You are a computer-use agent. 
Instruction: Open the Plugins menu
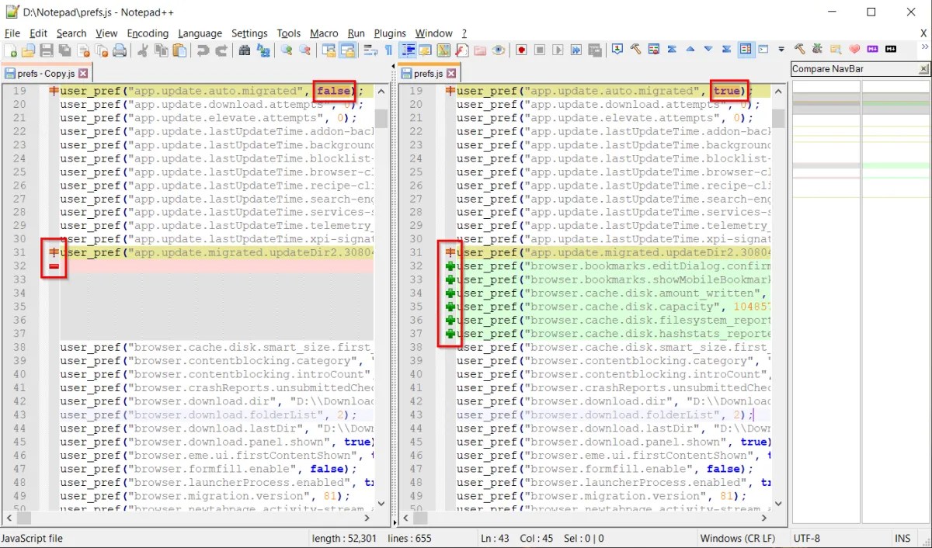tap(390, 33)
